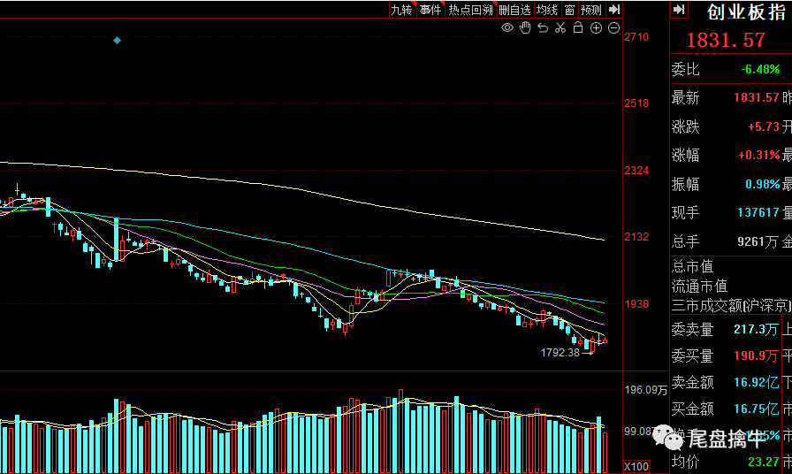Open the 事件 menu

pos(430,10)
